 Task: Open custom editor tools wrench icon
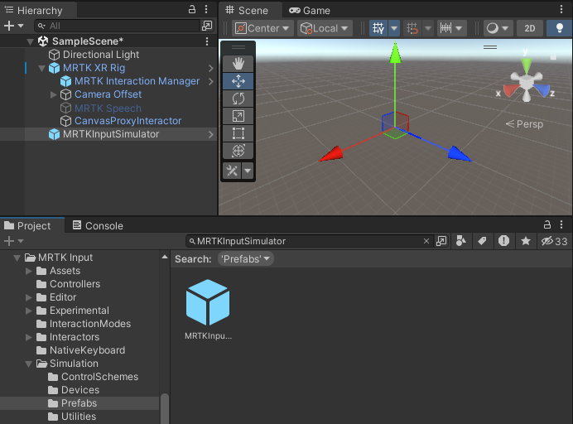tap(232, 171)
